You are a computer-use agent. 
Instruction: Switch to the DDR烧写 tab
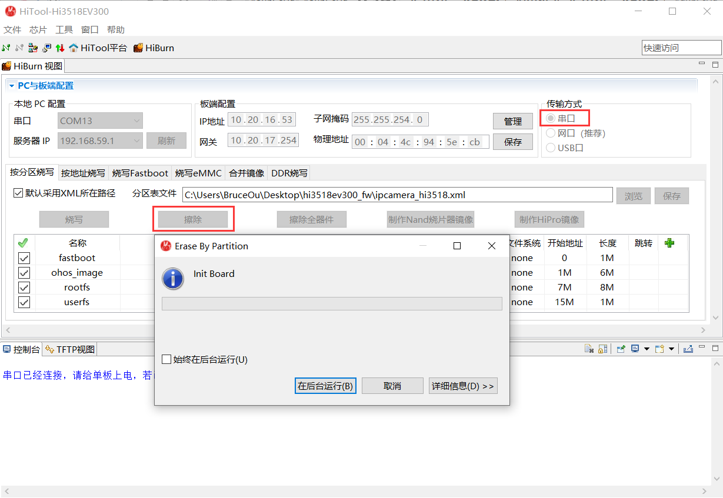289,173
